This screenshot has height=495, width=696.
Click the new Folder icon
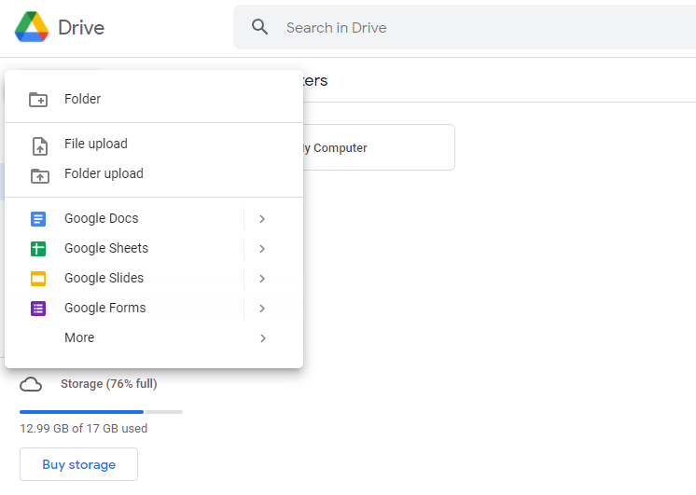38,100
